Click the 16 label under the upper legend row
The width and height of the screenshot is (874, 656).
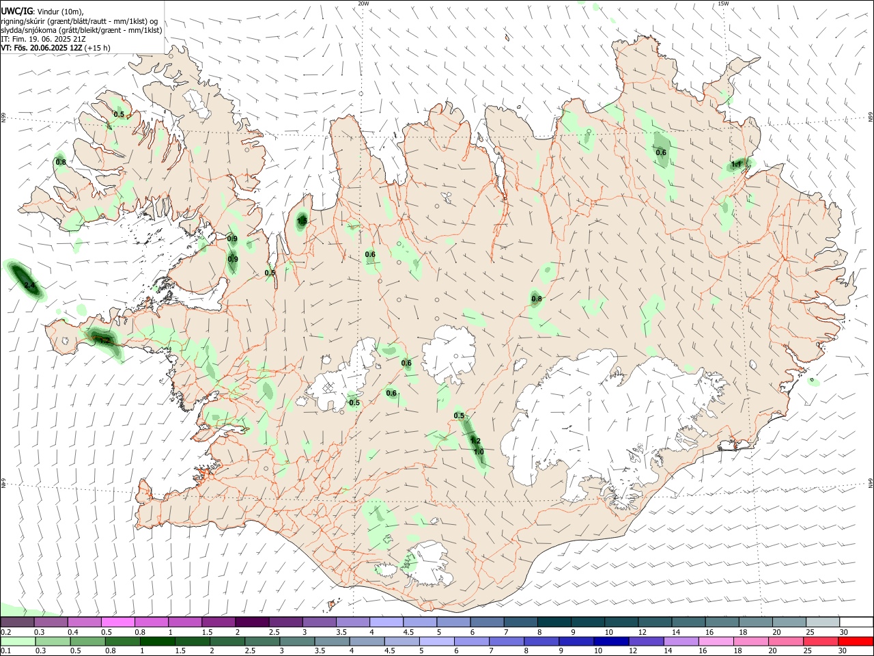(x=709, y=632)
